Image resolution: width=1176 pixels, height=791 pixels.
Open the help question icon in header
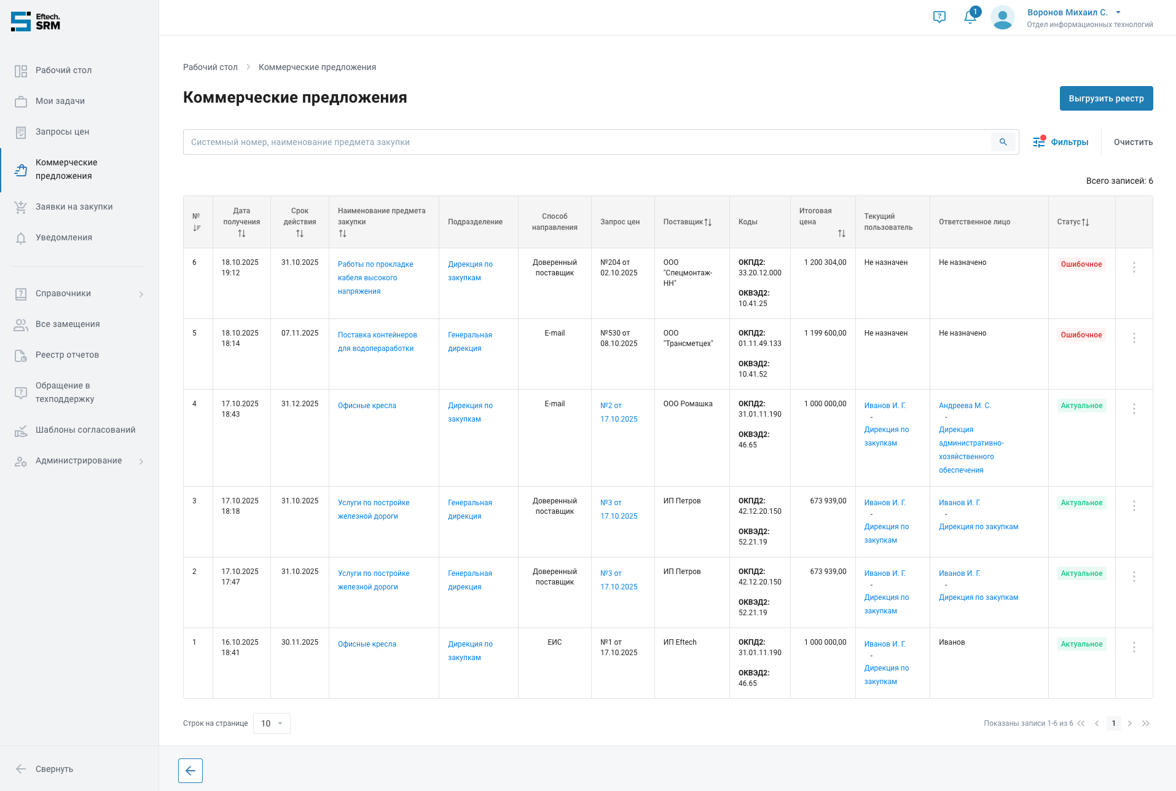[939, 17]
